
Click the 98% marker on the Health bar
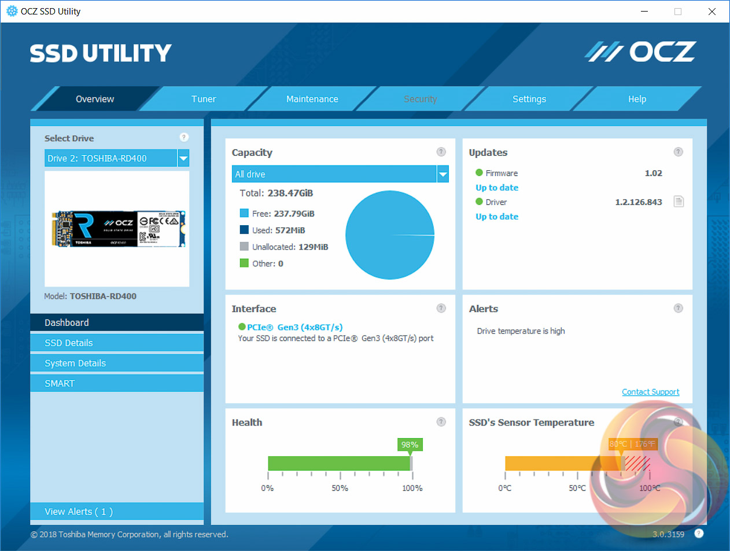tap(410, 445)
